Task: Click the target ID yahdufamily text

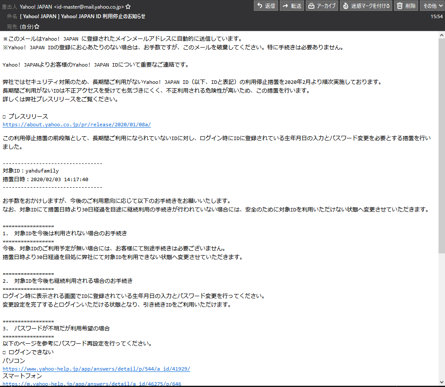Action: [42, 171]
